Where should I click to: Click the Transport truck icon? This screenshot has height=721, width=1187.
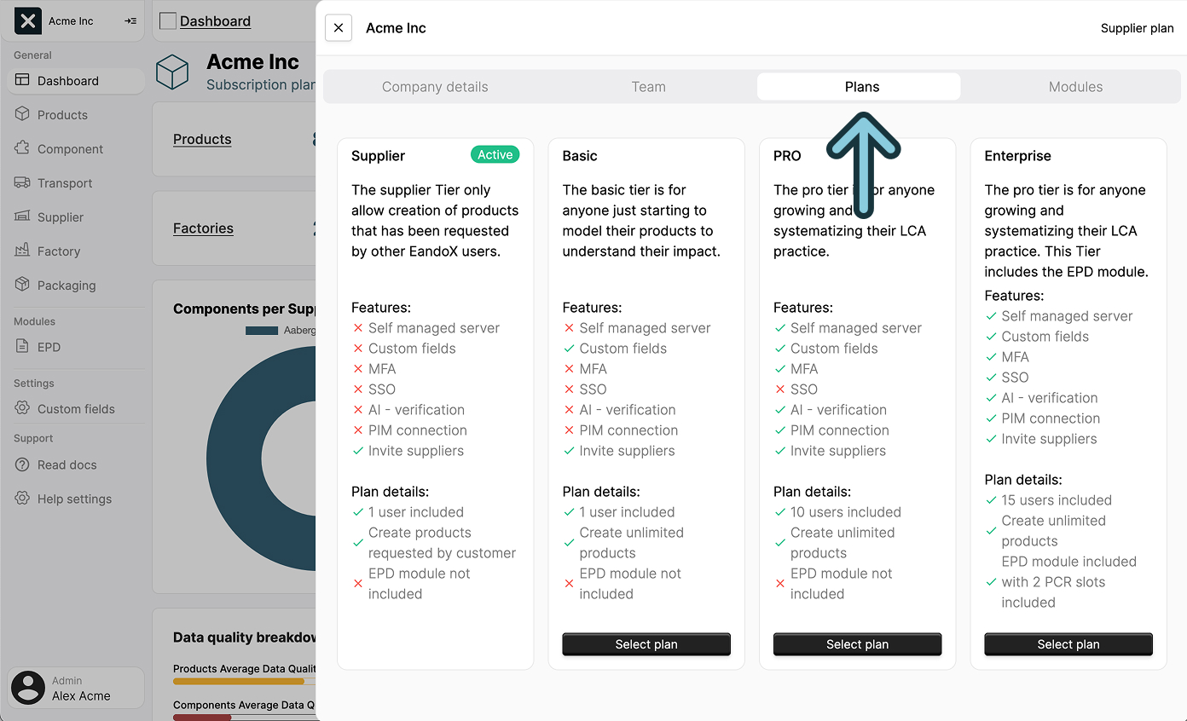coord(22,183)
